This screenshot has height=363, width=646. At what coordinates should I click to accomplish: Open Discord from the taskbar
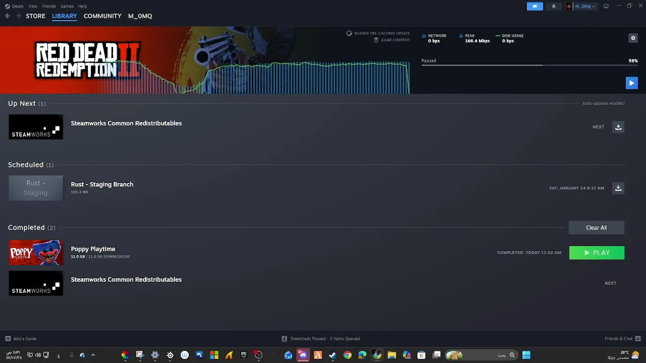(x=303, y=355)
